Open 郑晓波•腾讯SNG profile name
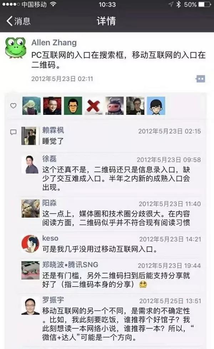The image size is (214, 349). point(70,265)
